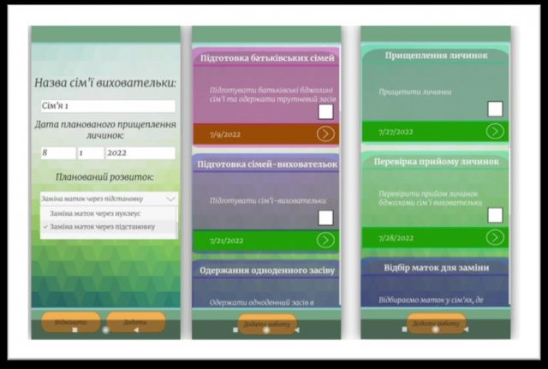Viewport: 548px width, 369px height.
Task: Click the date field showing 1
Action: (x=91, y=153)
